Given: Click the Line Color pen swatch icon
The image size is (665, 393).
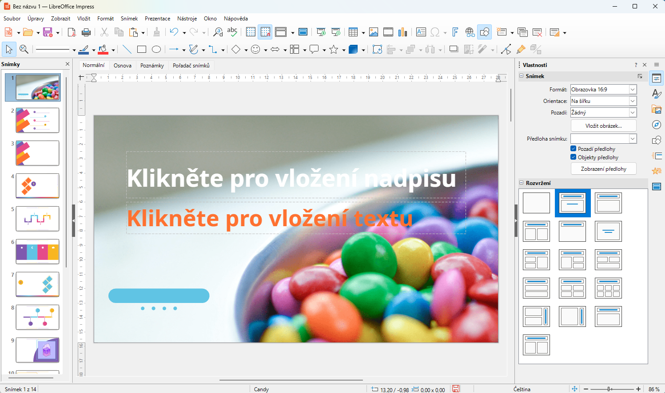Looking at the screenshot, I should (x=84, y=49).
